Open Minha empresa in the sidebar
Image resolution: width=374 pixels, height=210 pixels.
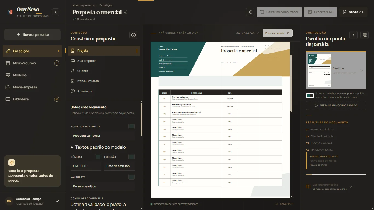pos(32,87)
